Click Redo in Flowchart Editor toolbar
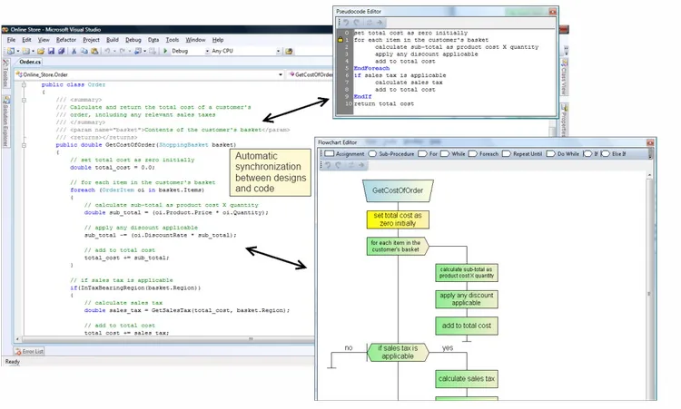The width and height of the screenshot is (681, 409). coord(339,165)
